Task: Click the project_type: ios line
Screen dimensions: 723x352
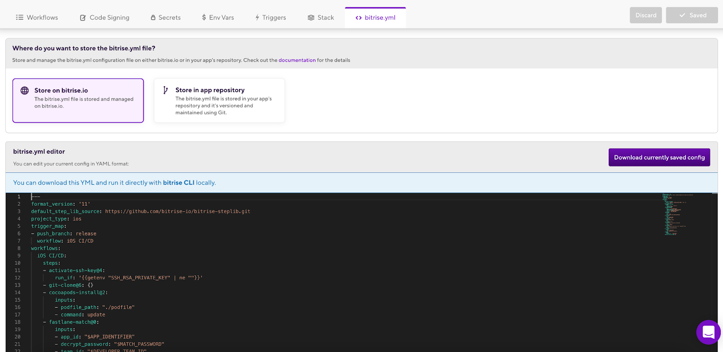Action: [x=56, y=219]
